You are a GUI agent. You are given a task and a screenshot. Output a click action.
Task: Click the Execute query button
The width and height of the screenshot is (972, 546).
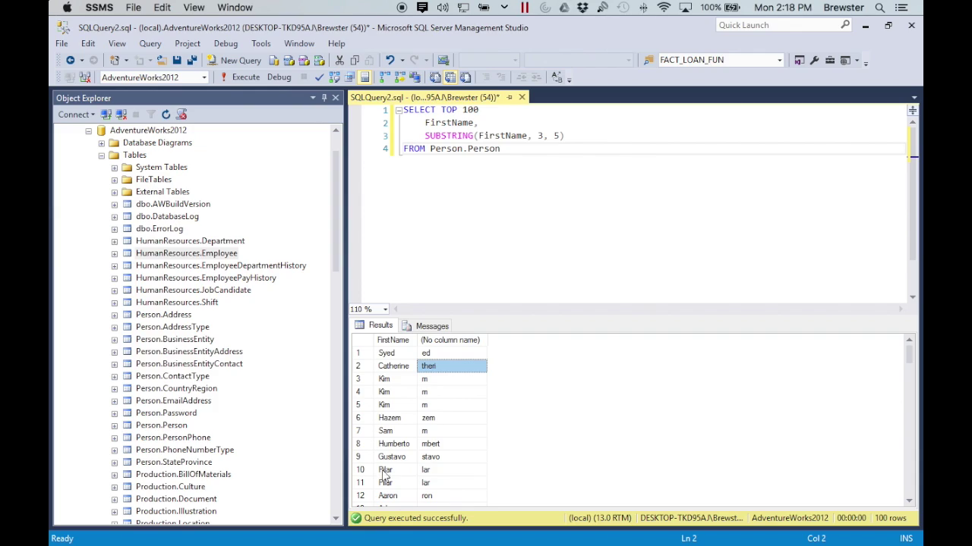pyautogui.click(x=240, y=77)
